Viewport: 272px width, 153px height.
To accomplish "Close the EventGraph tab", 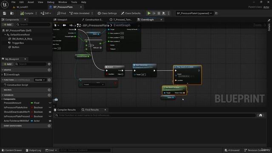I will tap(161, 20).
